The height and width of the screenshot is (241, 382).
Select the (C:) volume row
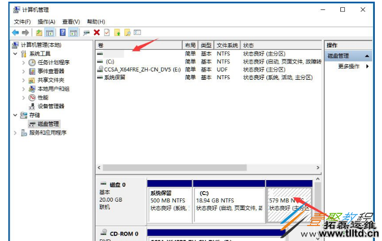(x=209, y=61)
